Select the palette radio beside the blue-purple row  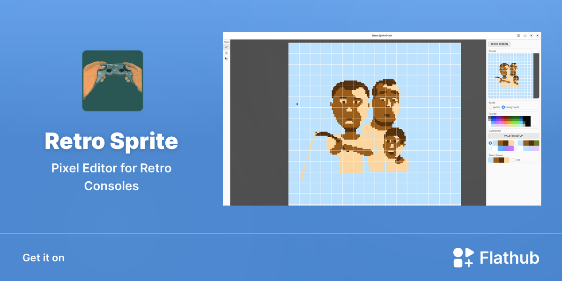(490, 148)
